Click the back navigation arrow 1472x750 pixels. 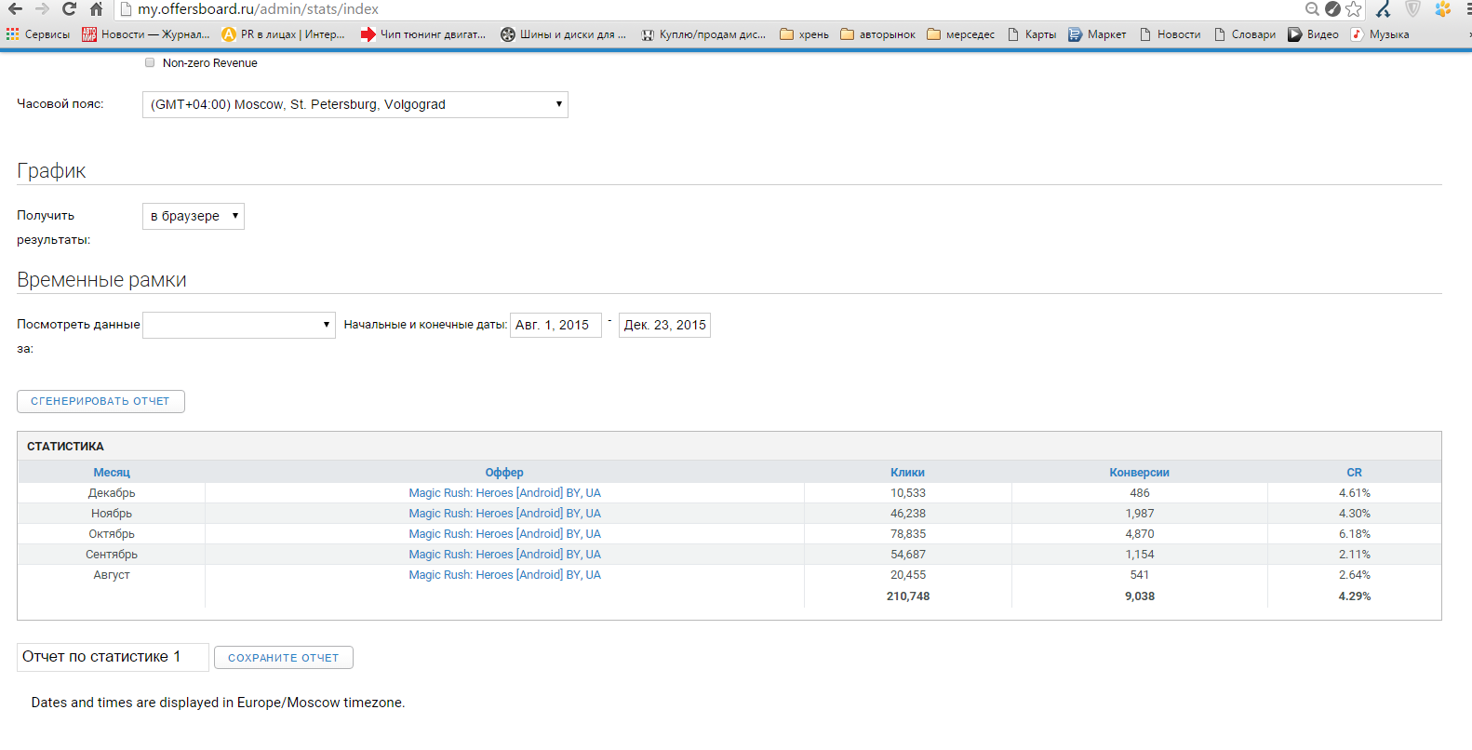point(16,9)
